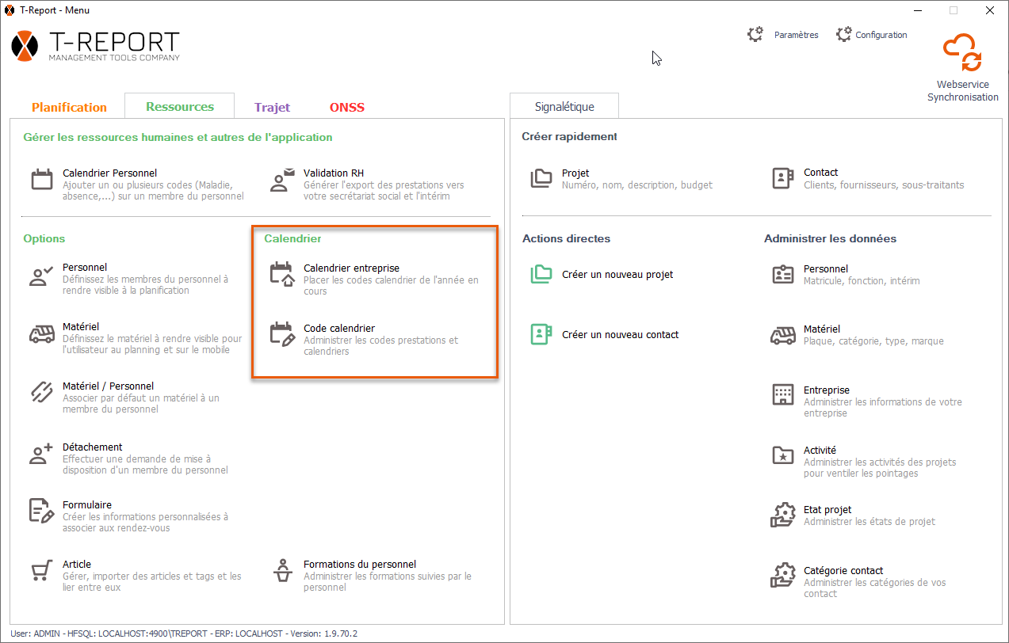The height and width of the screenshot is (643, 1009).
Task: Select the Détachement person-plus icon
Action: pos(42,453)
